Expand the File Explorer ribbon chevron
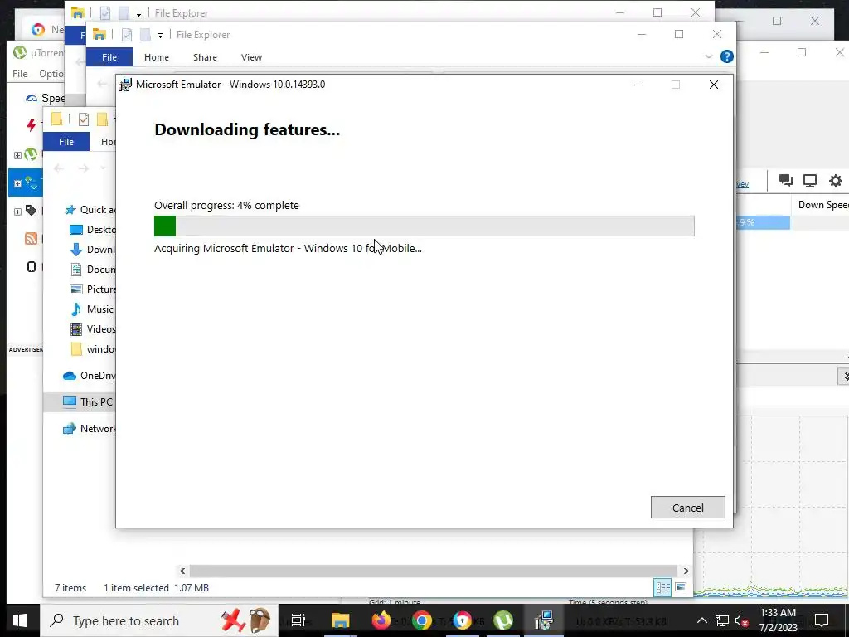Viewport: 849px width, 637px height. point(708,56)
